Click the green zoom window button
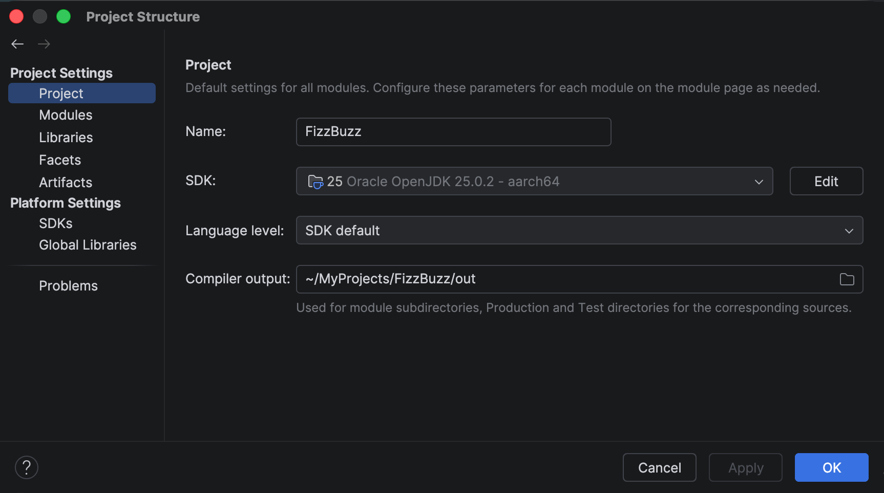 coord(64,16)
